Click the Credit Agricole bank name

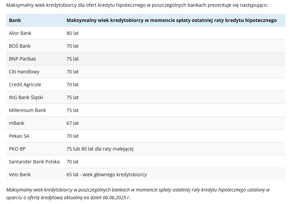pyautogui.click(x=25, y=85)
